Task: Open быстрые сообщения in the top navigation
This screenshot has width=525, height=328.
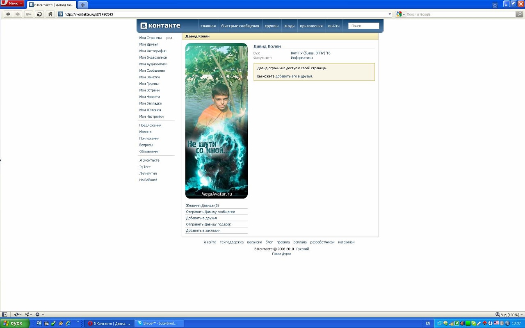Action: [x=240, y=26]
